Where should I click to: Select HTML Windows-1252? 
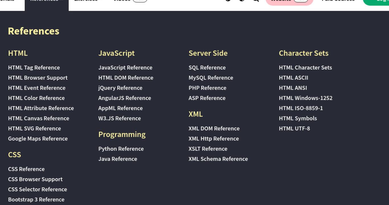click(306, 98)
